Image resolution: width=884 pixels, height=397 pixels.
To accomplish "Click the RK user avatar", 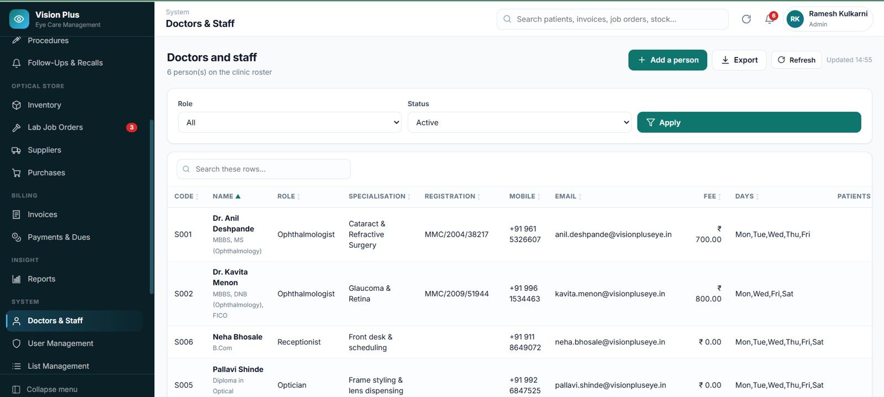I will pyautogui.click(x=795, y=19).
